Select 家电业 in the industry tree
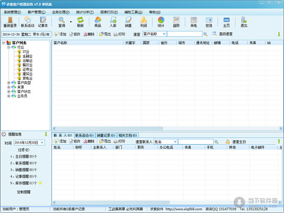284x213 pixels. tap(27, 78)
